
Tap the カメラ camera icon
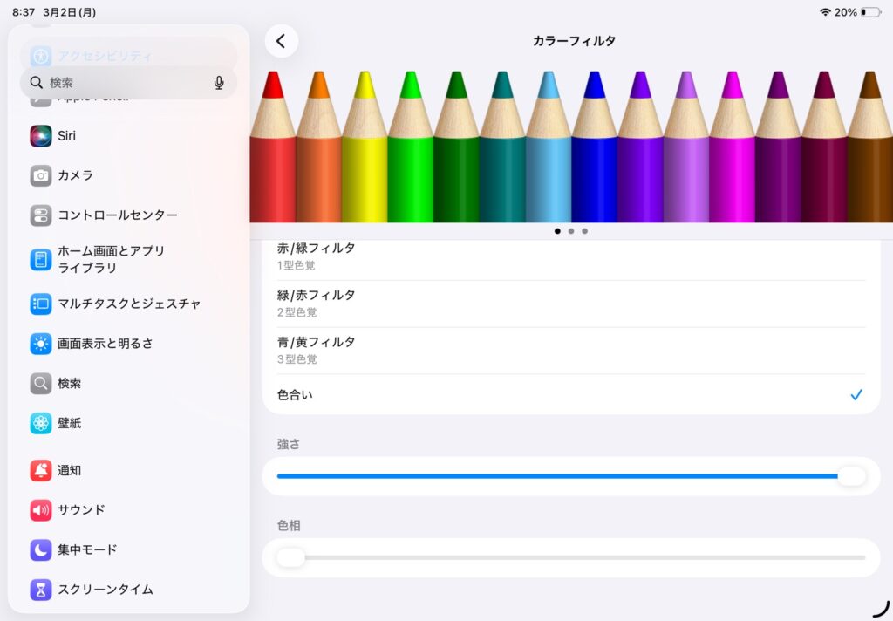(x=41, y=175)
